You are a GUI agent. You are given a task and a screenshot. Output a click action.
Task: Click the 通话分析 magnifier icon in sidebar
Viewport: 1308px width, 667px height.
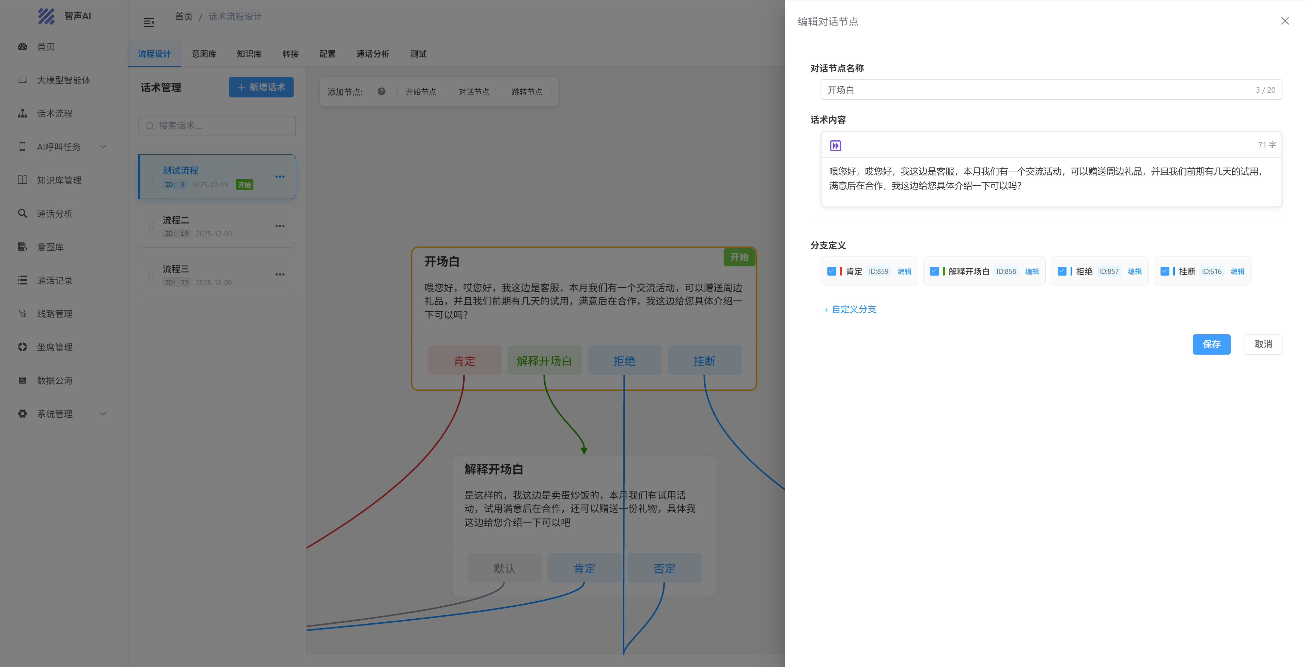pyautogui.click(x=22, y=213)
